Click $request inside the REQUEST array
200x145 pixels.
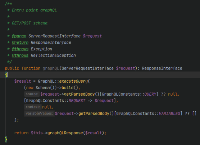(x=104, y=101)
